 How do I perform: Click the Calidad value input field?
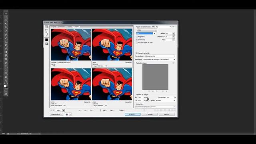tap(169, 34)
